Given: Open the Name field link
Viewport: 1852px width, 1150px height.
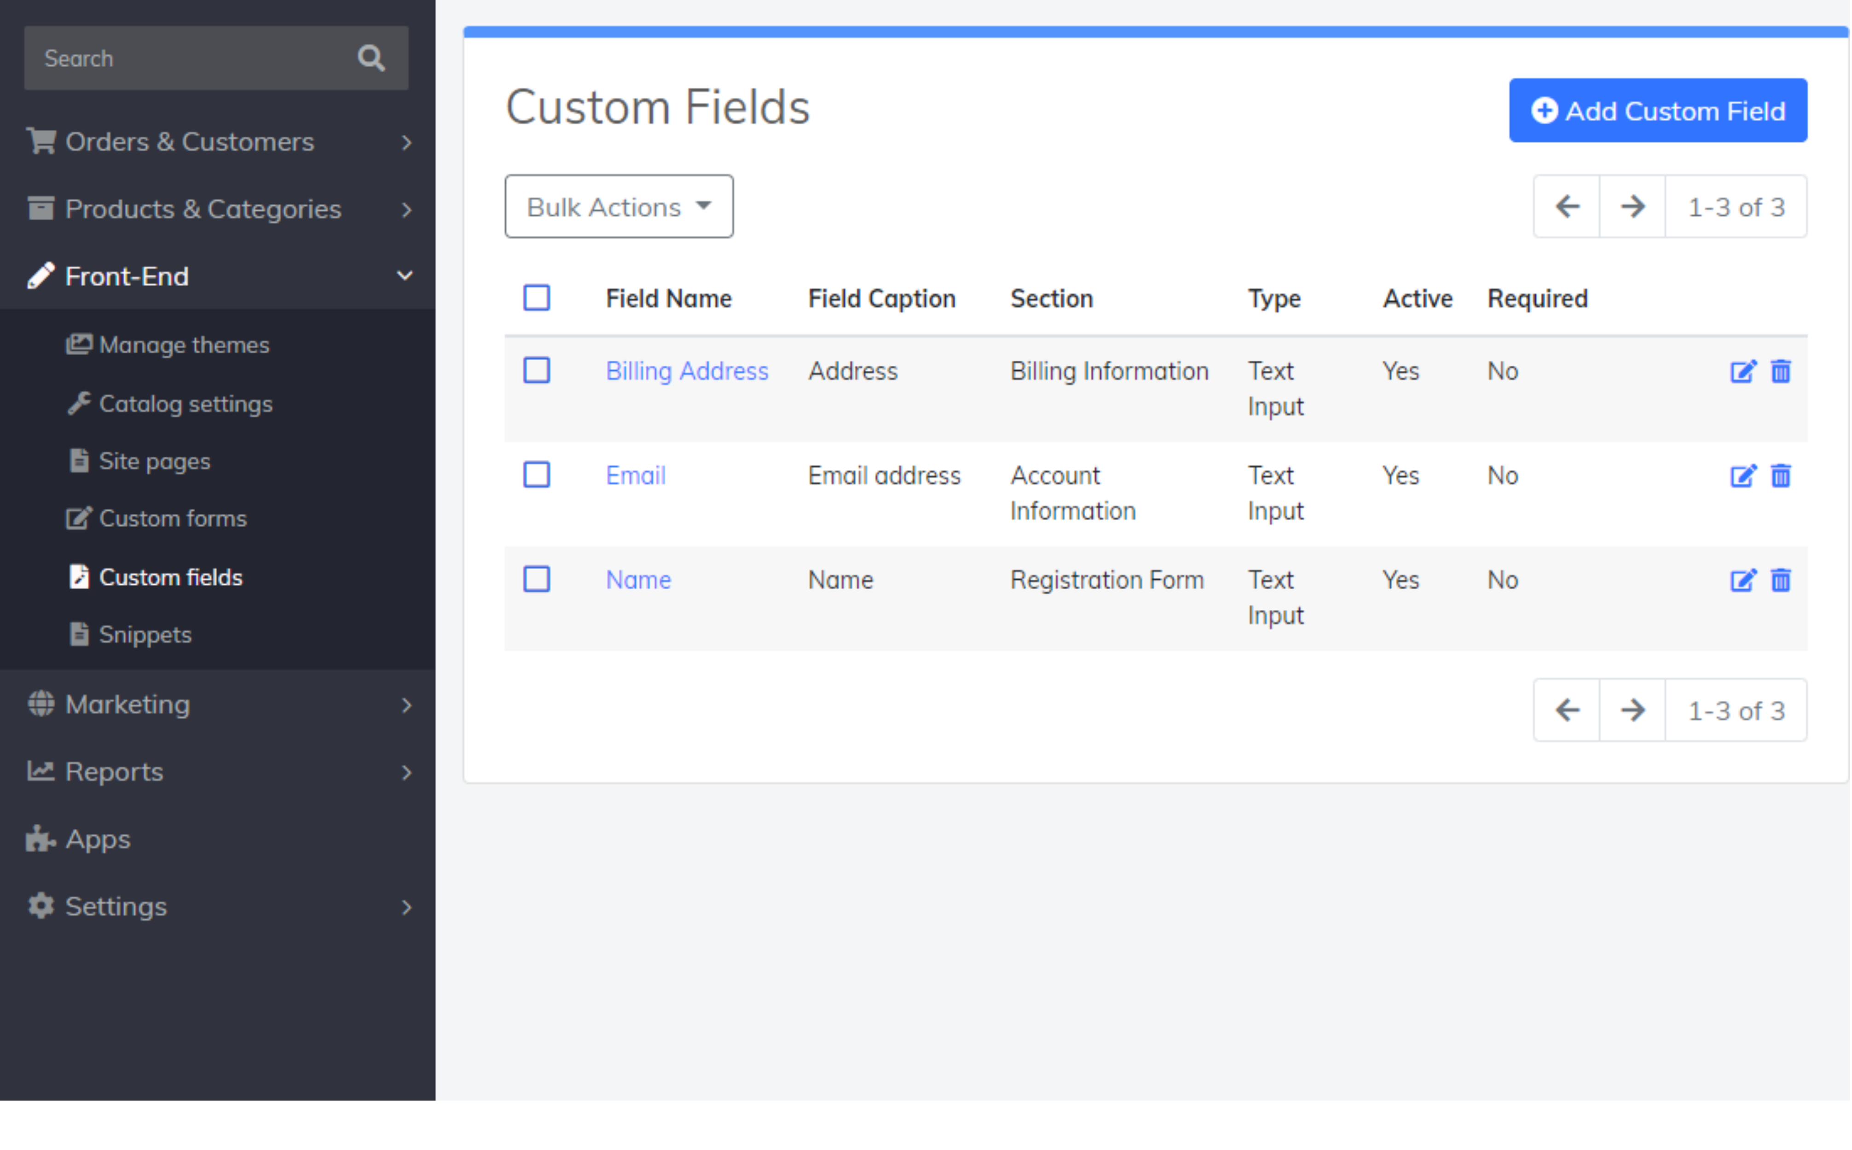Looking at the screenshot, I should [x=637, y=581].
